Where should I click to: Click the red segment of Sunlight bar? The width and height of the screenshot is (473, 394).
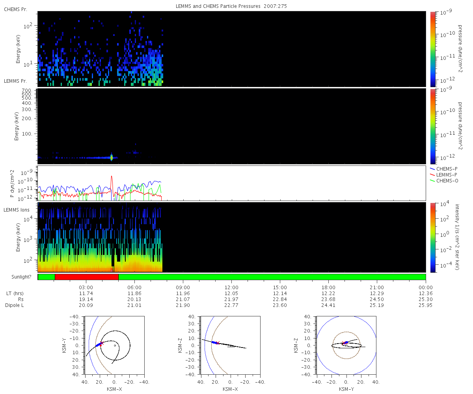pyautogui.click(x=87, y=277)
